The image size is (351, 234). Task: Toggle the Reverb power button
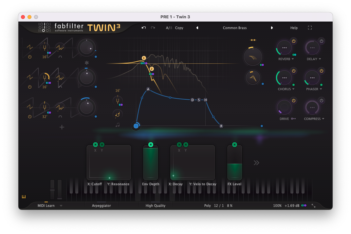pos(294,41)
